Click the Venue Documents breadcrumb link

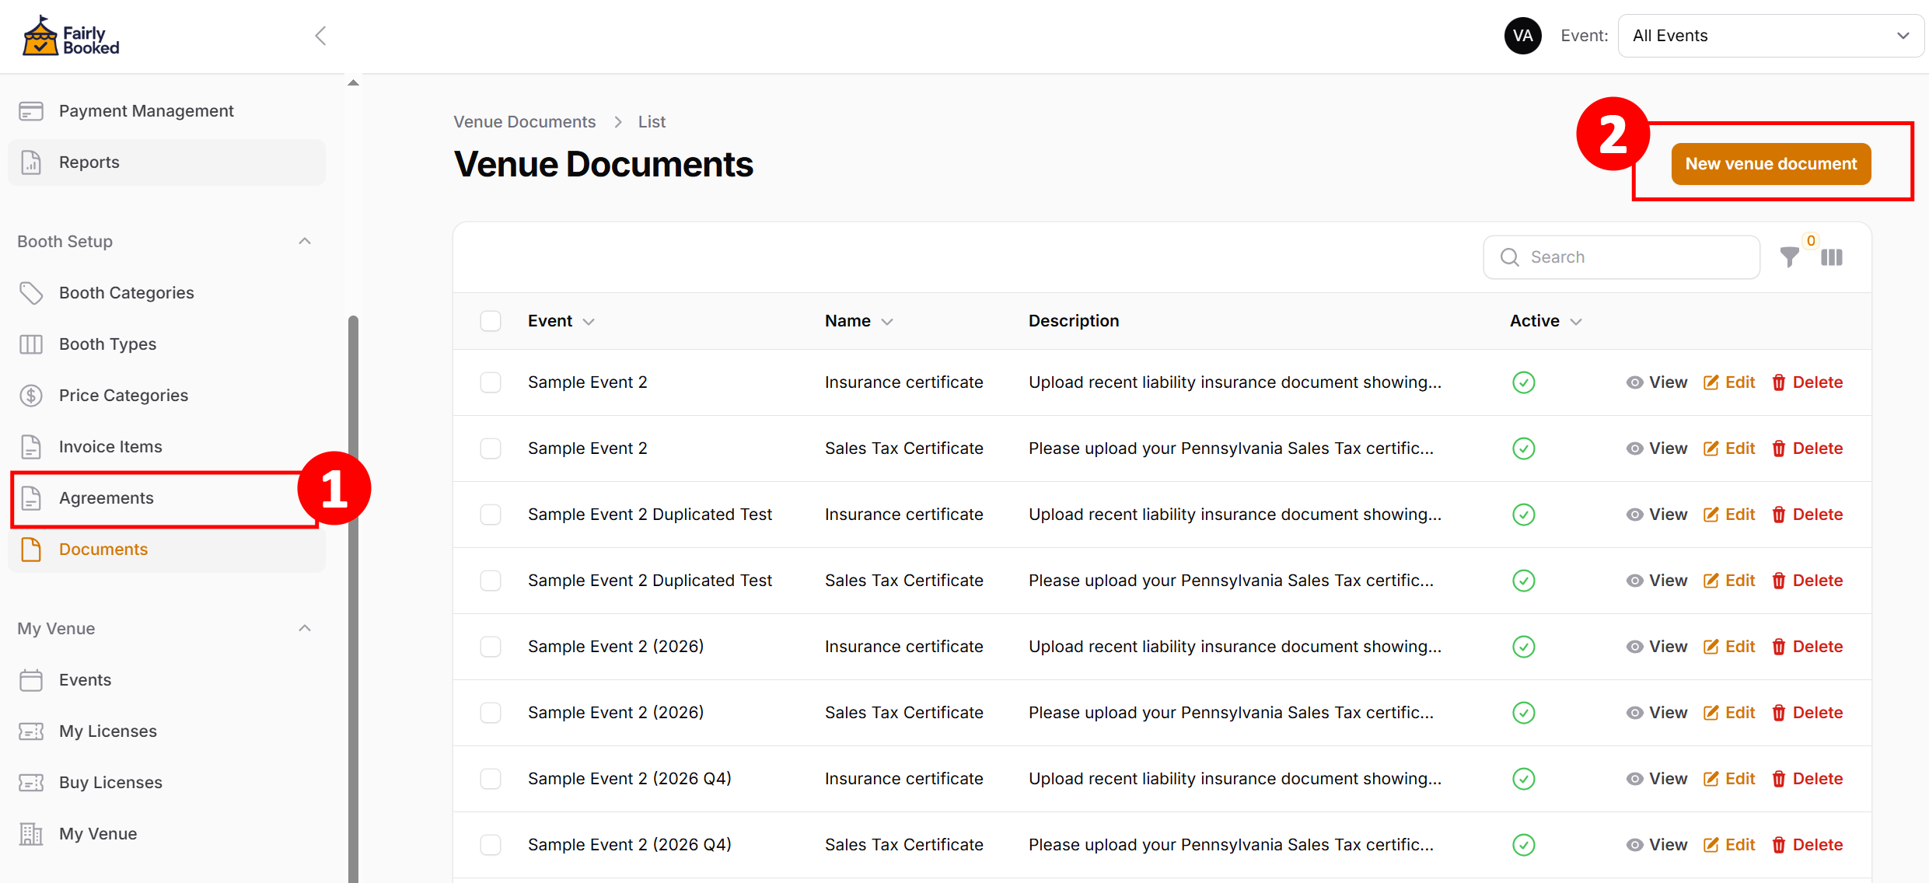pos(524,122)
